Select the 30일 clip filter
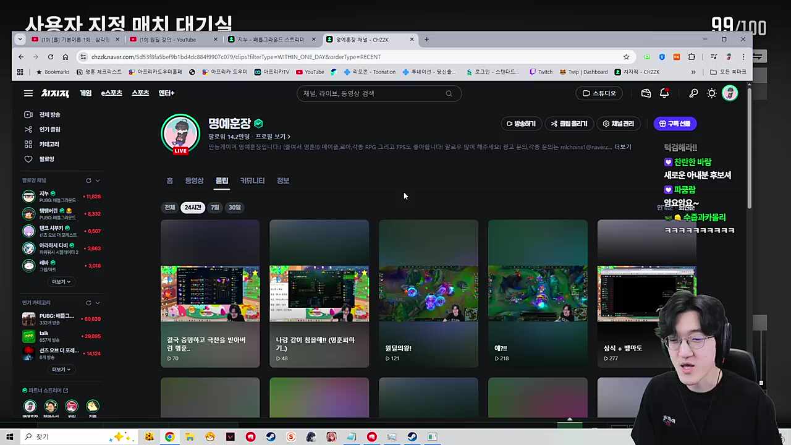 234,207
